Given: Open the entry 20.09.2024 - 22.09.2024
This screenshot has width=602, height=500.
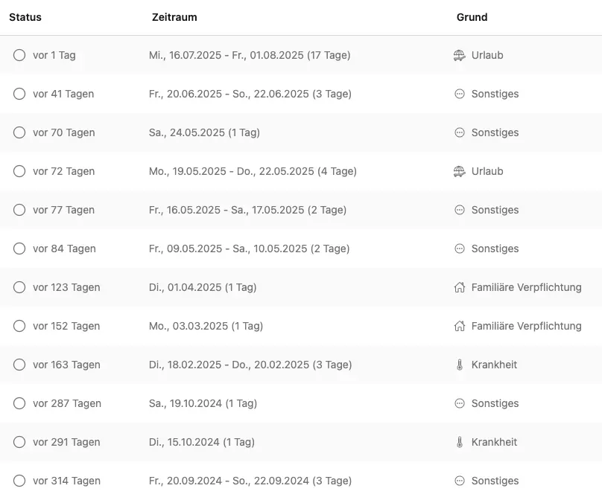Looking at the screenshot, I should (301, 481).
